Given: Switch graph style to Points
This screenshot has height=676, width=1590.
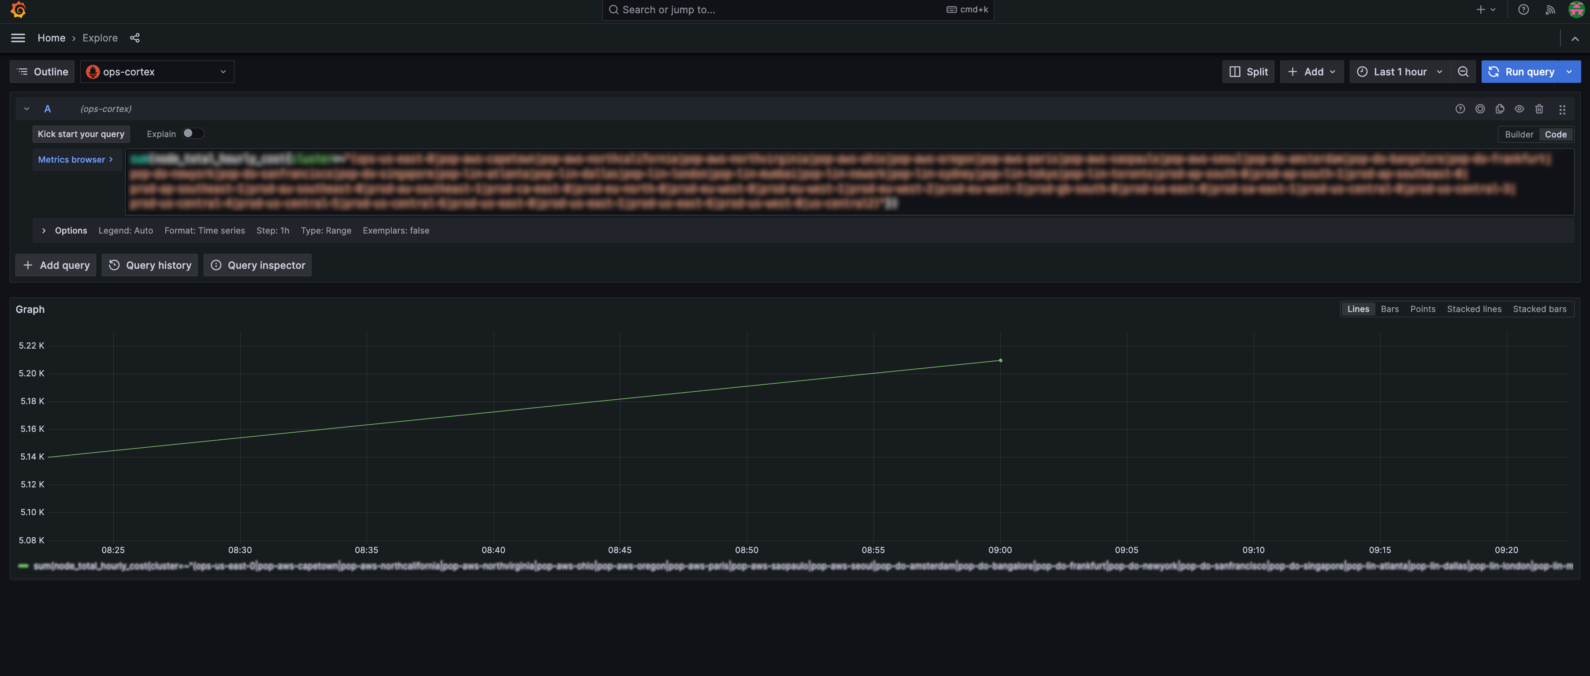Looking at the screenshot, I should click(x=1422, y=309).
